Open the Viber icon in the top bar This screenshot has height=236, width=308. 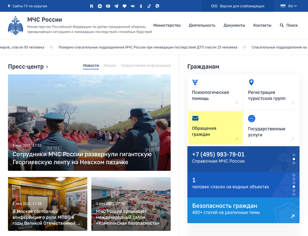click(x=157, y=6)
